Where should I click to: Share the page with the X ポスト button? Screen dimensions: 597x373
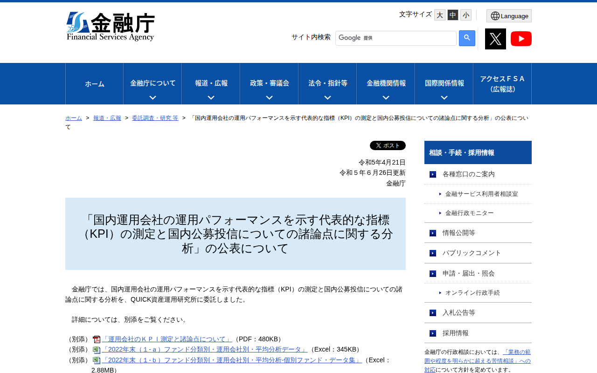[x=388, y=145]
